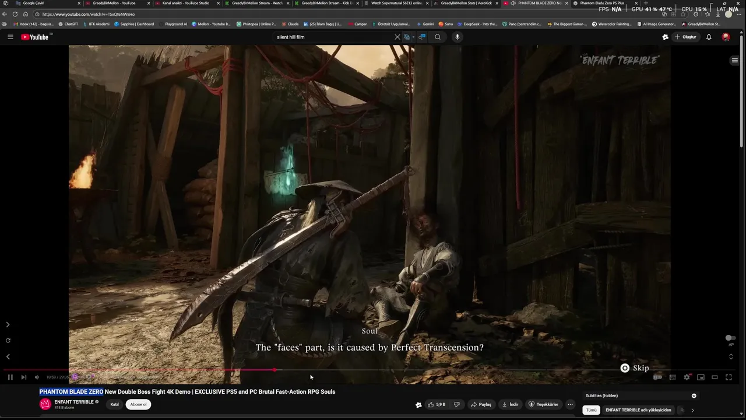Switch to the Kanal analizi - YouTube Studio tab
746x420 pixels.
coord(185,3)
